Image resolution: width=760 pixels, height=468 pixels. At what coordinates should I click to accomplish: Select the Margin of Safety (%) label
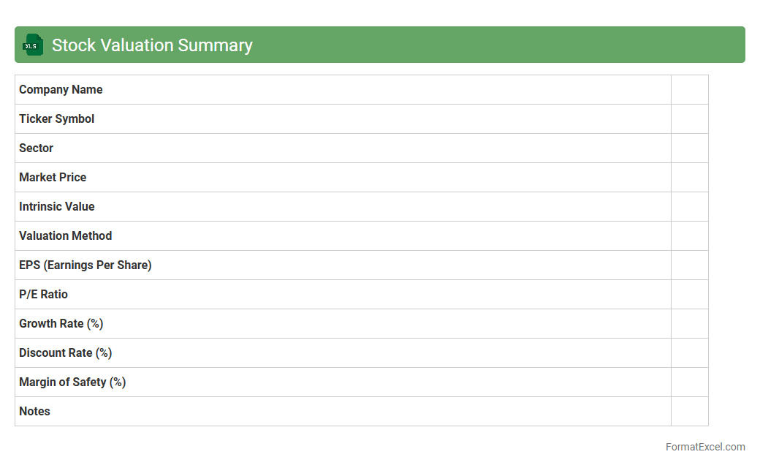pyautogui.click(x=72, y=382)
